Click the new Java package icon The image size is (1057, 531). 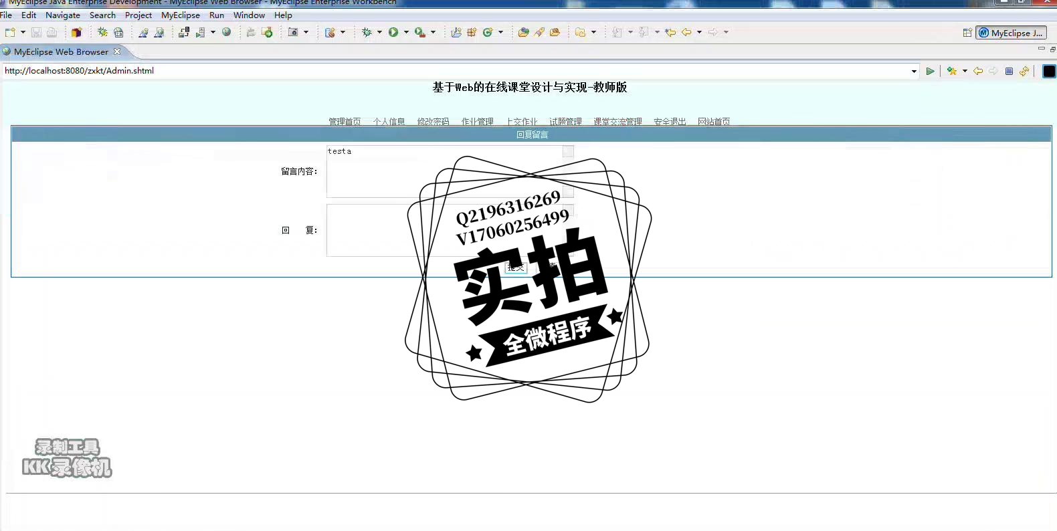472,32
